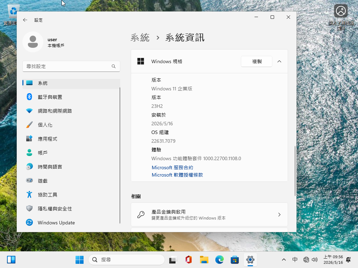Show hidden tray icons chevron
This screenshot has width=358, height=268.
tap(284, 260)
